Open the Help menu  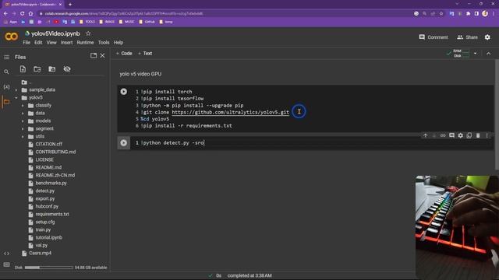pyautogui.click(x=119, y=43)
